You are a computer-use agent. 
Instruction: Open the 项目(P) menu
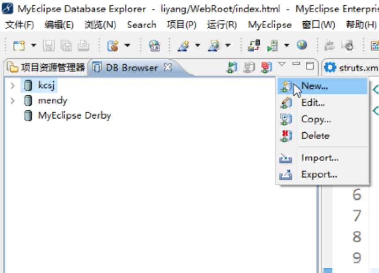182,25
